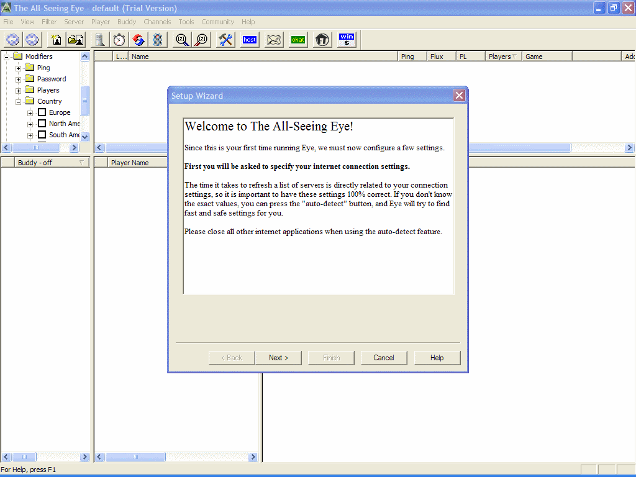The width and height of the screenshot is (636, 477).
Task: Cancel the Setup Wizard
Action: point(384,358)
